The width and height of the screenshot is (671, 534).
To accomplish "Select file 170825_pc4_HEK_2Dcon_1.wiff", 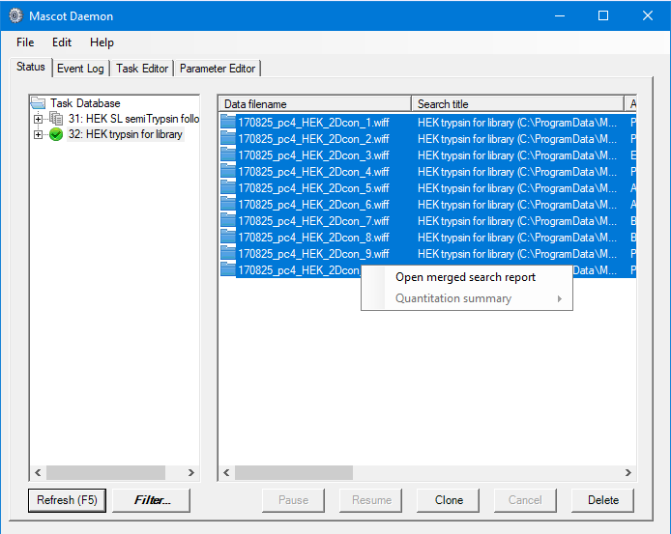I will point(313,123).
